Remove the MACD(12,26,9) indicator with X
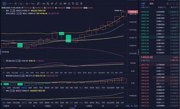This screenshot has height=109, width=180. [x=23, y=76]
